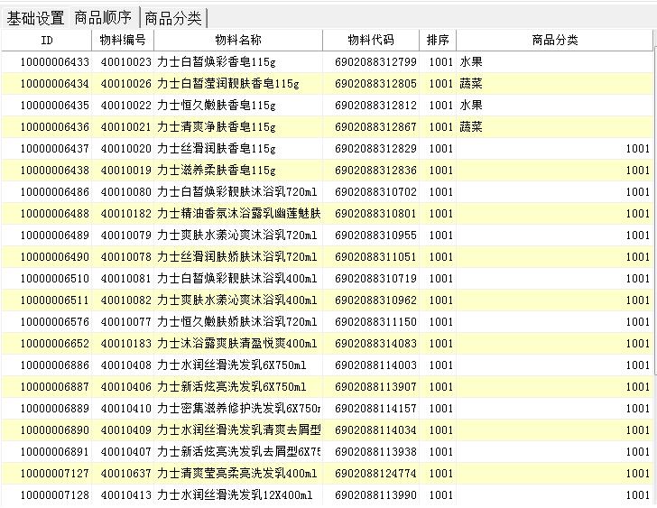Click 水果 category in row 10000006435

coord(471,105)
